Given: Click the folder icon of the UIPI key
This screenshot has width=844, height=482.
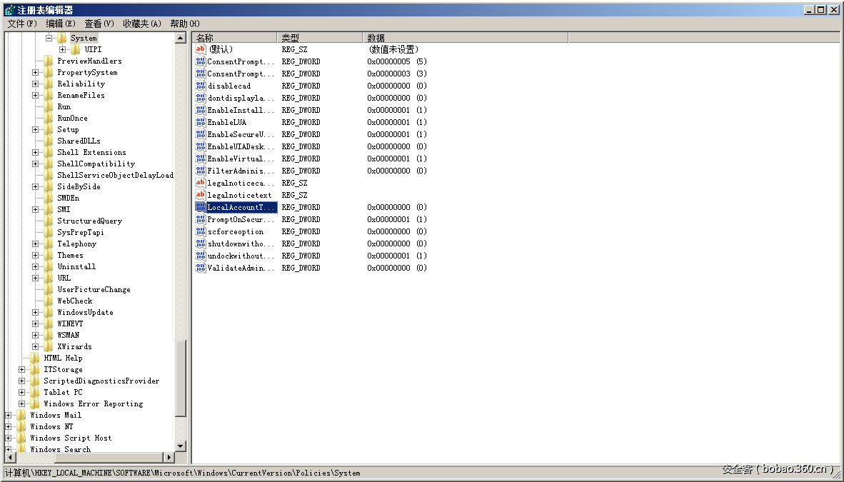Looking at the screenshot, I should coord(74,49).
